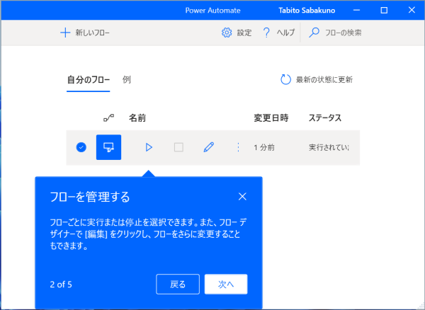Click the ヘルプ label in toolbar
This screenshot has width=425, height=310.
285,33
